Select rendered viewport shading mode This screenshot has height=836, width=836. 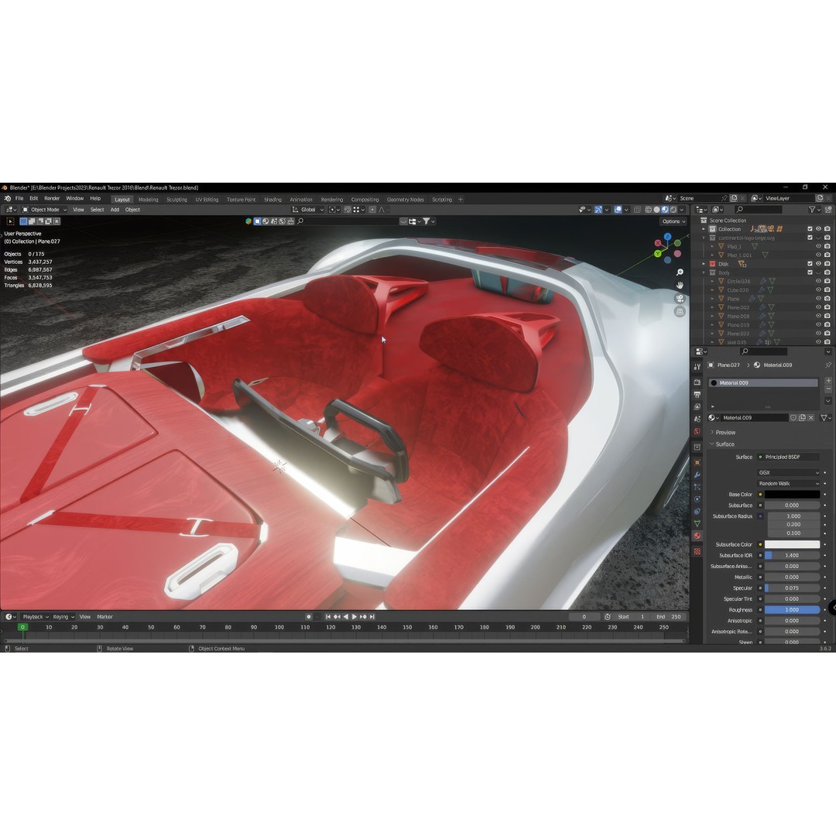pyautogui.click(x=673, y=210)
